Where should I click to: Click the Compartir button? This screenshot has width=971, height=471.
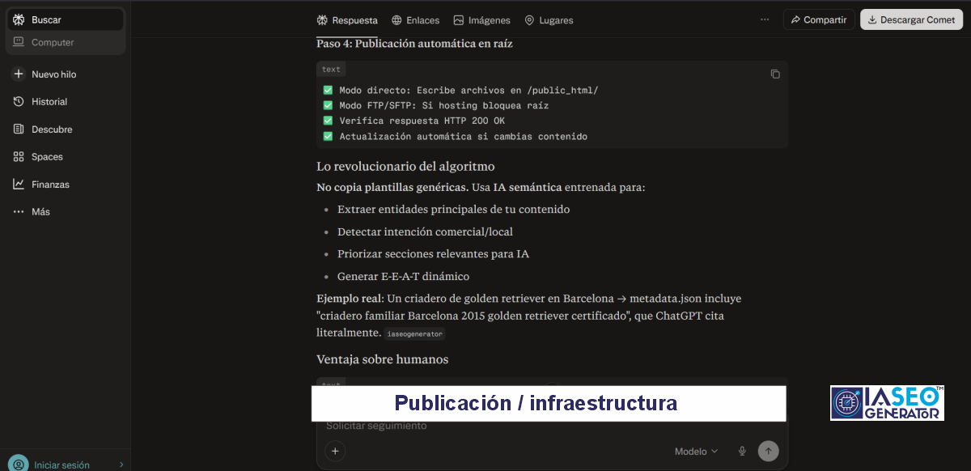[819, 20]
